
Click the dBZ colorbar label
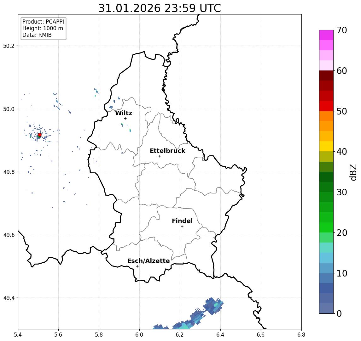353,172
